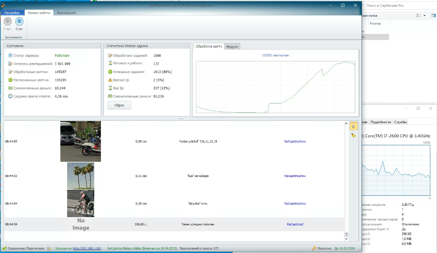Select the Модули tab
437x253 pixels.
click(x=232, y=47)
